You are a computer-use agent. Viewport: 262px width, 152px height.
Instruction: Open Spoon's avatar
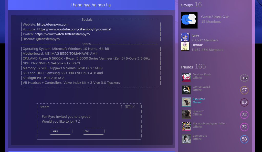coord(186,114)
